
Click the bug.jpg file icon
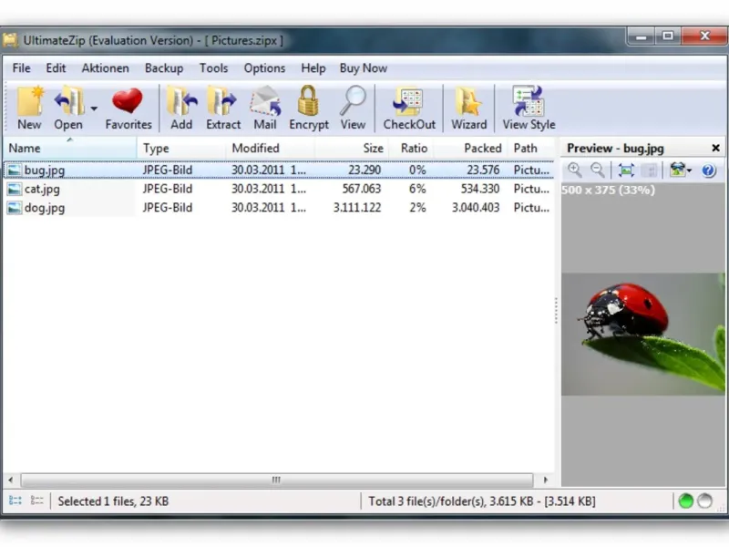coord(14,170)
